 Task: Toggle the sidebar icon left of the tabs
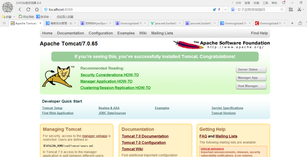[x=4, y=23]
